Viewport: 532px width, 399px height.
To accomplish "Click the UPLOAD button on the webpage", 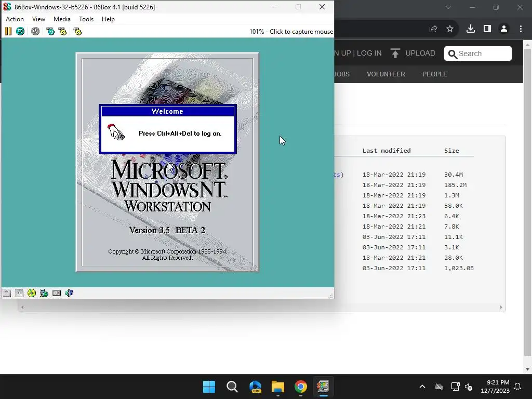I will (x=413, y=54).
